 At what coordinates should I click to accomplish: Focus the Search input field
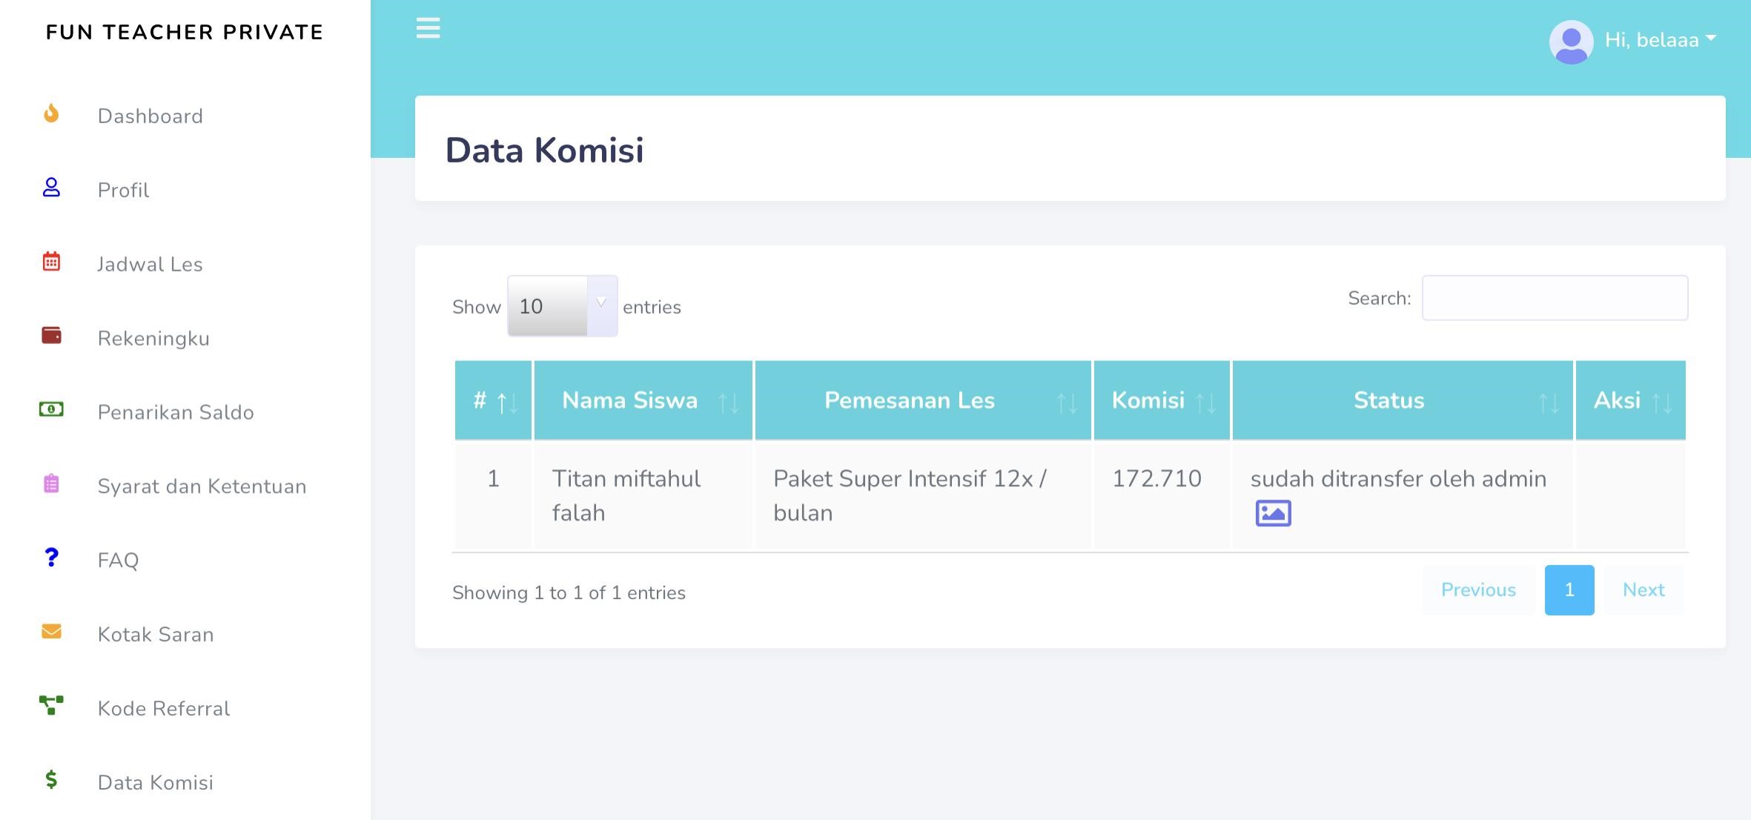tap(1554, 299)
